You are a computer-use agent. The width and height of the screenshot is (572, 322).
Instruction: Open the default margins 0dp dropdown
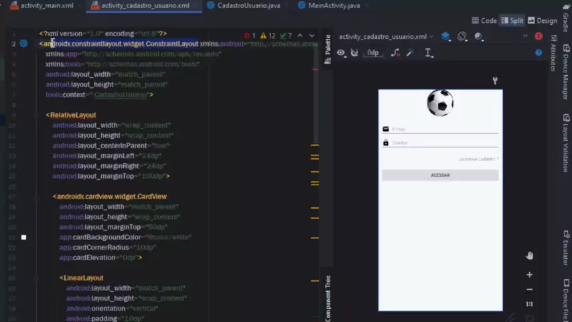point(373,52)
